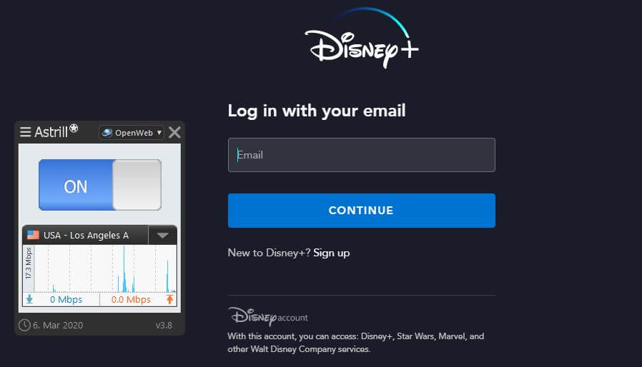Click the Astrill star logo
Viewport: 642px width, 367px height.
coord(74,129)
